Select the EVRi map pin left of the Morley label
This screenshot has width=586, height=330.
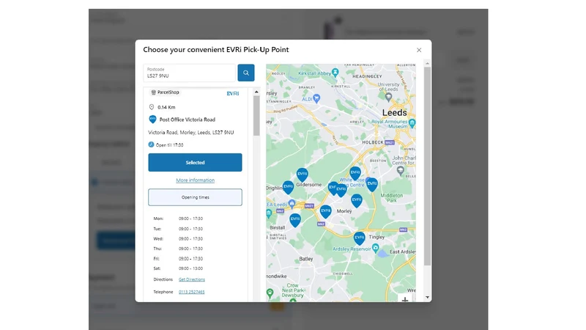325,212
